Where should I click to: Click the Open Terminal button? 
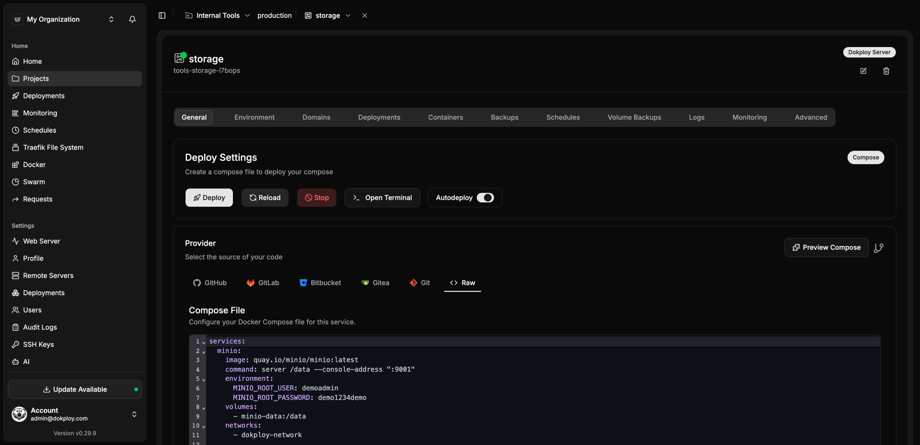pyautogui.click(x=382, y=198)
